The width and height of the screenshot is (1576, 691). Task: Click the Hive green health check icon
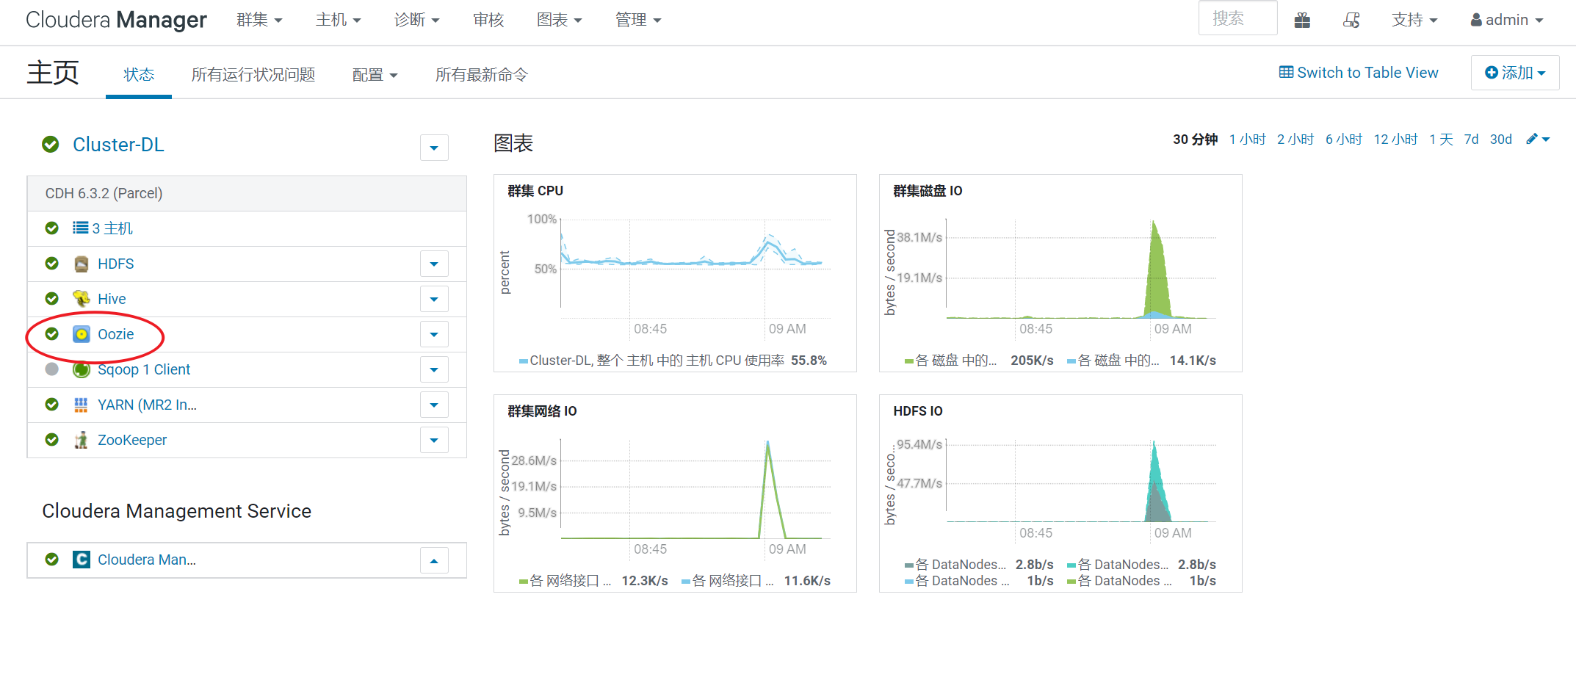52,299
